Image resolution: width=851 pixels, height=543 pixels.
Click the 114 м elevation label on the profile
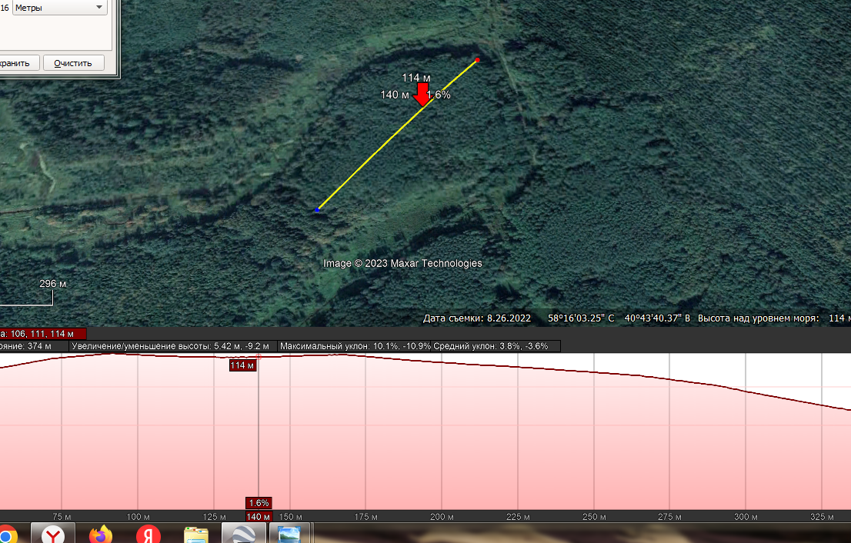click(x=242, y=365)
